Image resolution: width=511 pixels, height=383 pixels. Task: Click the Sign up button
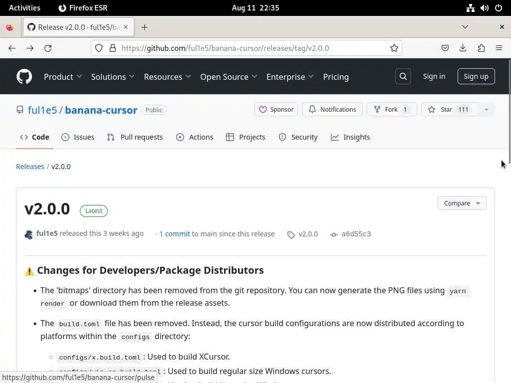(x=476, y=76)
